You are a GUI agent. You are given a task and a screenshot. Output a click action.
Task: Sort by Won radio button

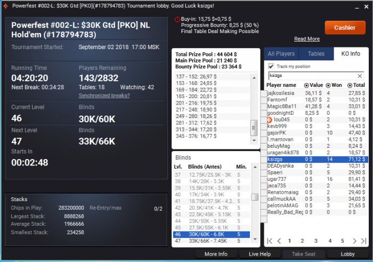pos(328,85)
